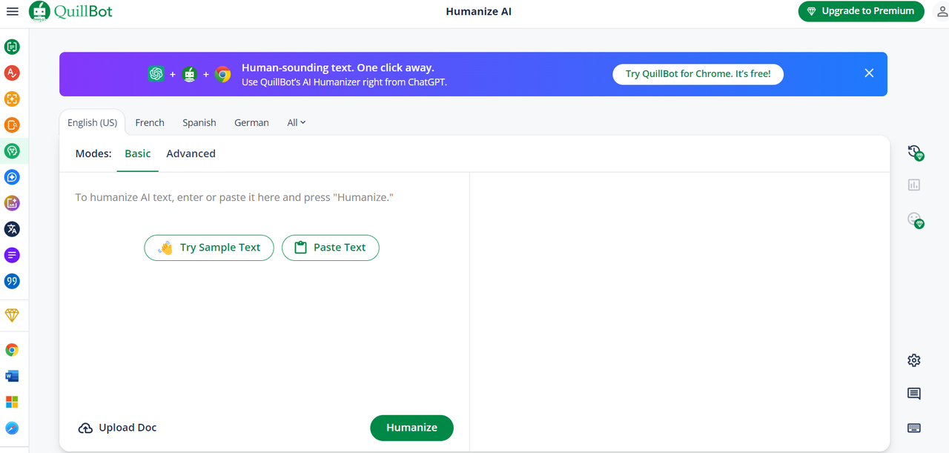Open the AI Chat sidebar icon
Screen dimensions: 949x453
[x=12, y=176]
